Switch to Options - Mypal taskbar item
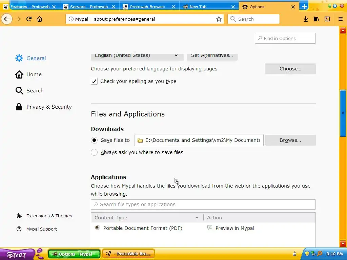347x260 pixels. click(x=74, y=254)
